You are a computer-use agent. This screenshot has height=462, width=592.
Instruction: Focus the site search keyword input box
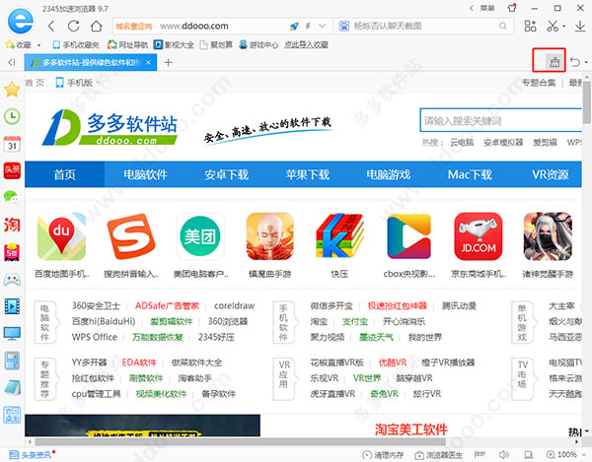pos(500,120)
